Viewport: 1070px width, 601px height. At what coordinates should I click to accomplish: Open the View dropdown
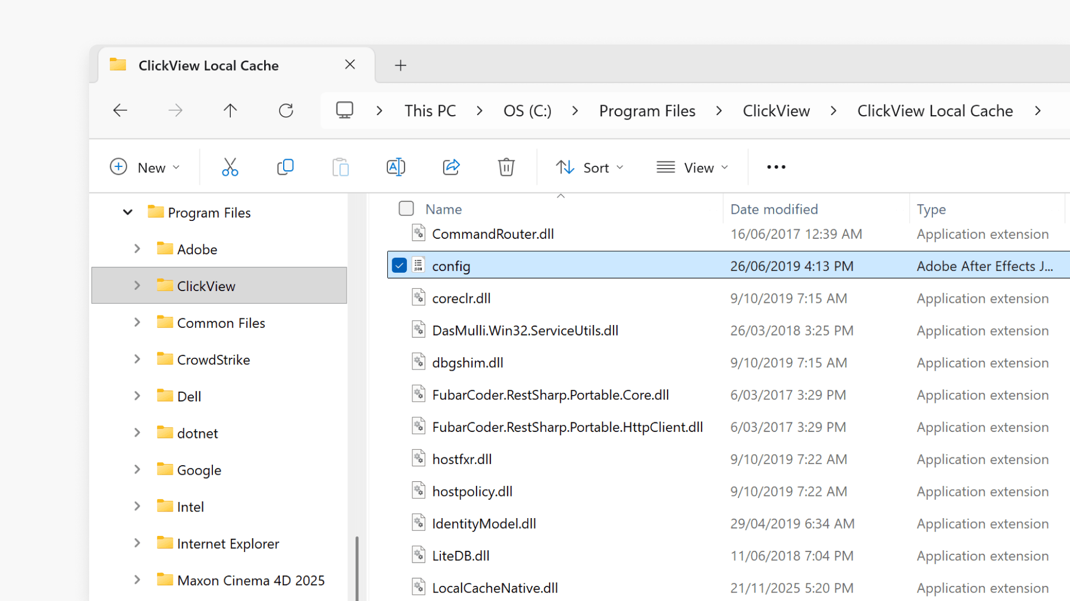coord(692,167)
